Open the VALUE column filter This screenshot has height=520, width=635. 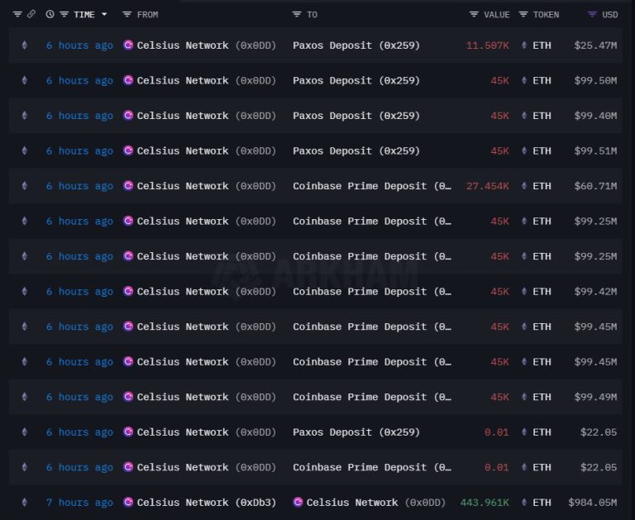click(x=474, y=14)
